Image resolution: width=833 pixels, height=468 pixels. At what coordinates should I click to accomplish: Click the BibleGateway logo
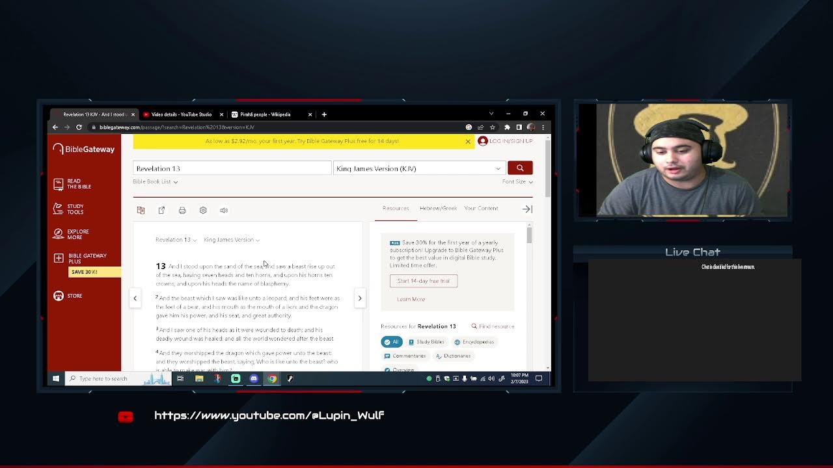(x=84, y=149)
